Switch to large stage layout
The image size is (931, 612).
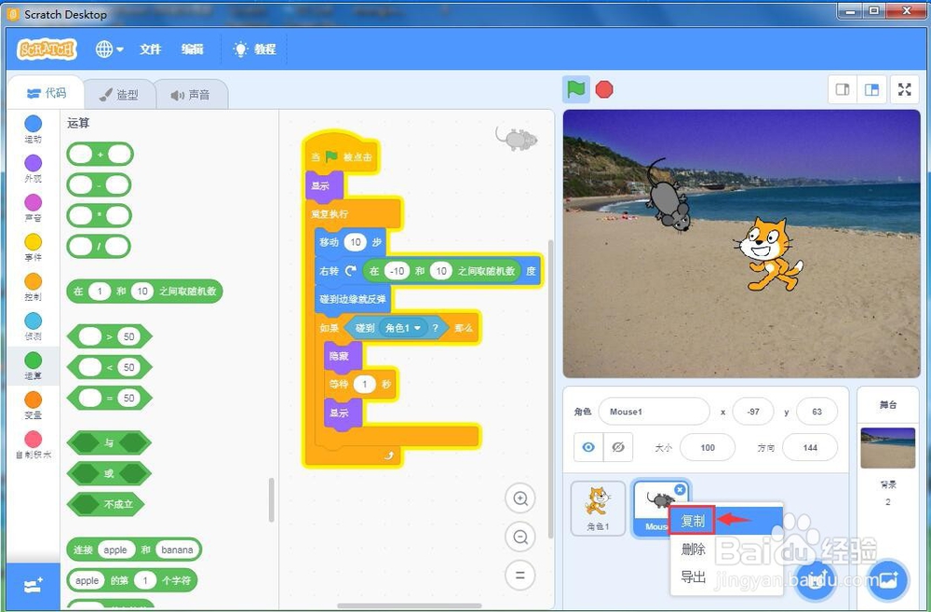871,89
